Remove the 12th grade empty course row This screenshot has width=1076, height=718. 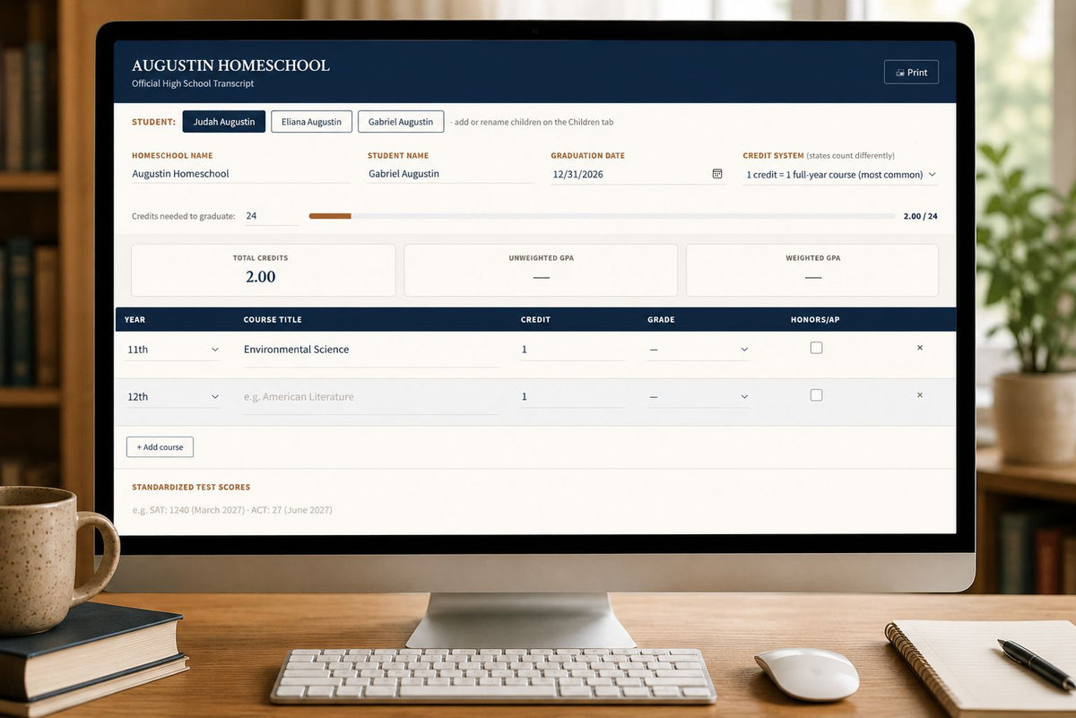(x=920, y=395)
